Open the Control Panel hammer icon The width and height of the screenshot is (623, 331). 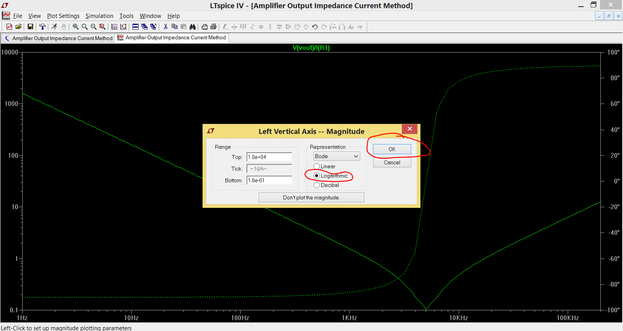point(42,27)
